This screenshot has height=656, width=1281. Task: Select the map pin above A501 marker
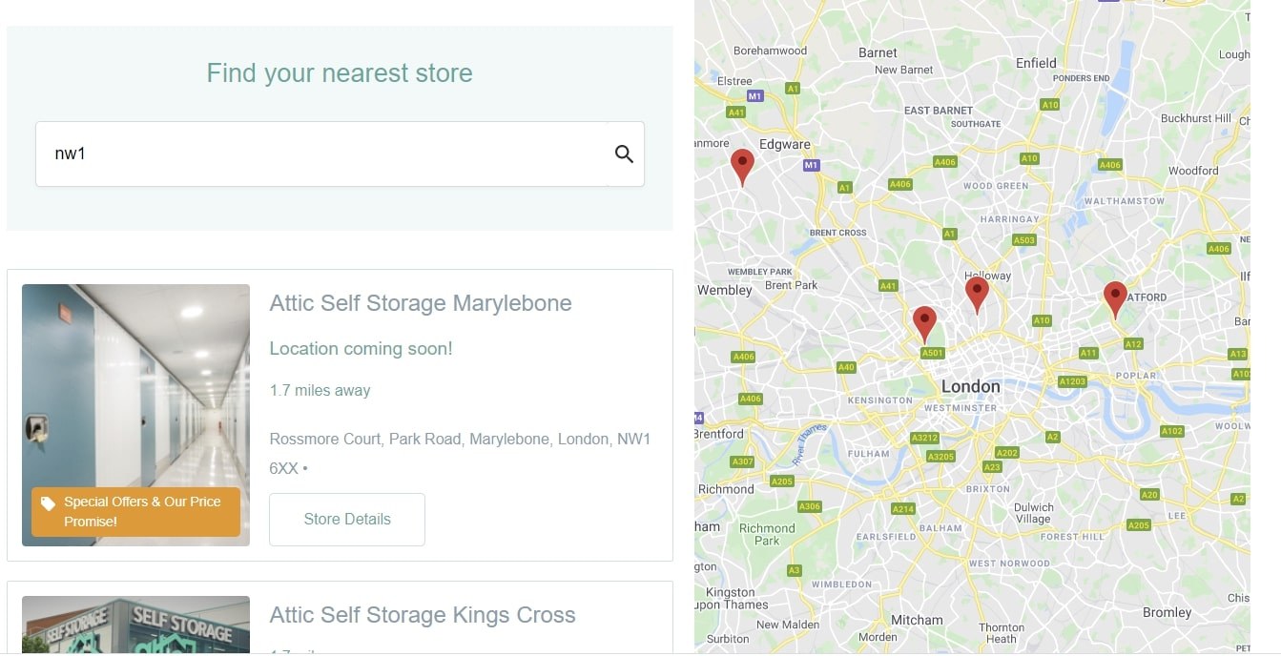pyautogui.click(x=924, y=325)
